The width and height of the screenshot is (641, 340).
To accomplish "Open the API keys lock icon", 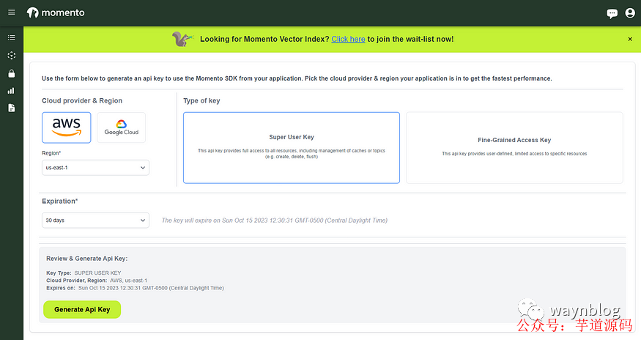I will click(12, 73).
